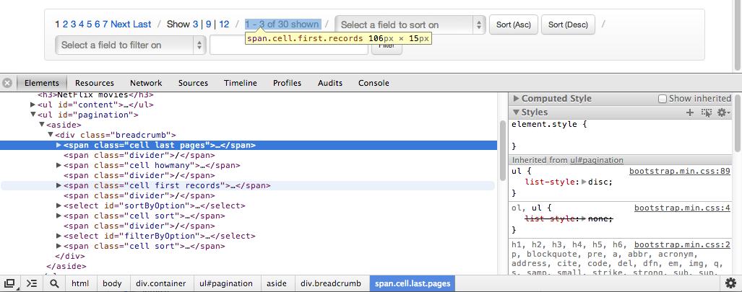The width and height of the screenshot is (742, 292).
Task: Click Toggle Element State icon in Styles
Action: point(706,112)
